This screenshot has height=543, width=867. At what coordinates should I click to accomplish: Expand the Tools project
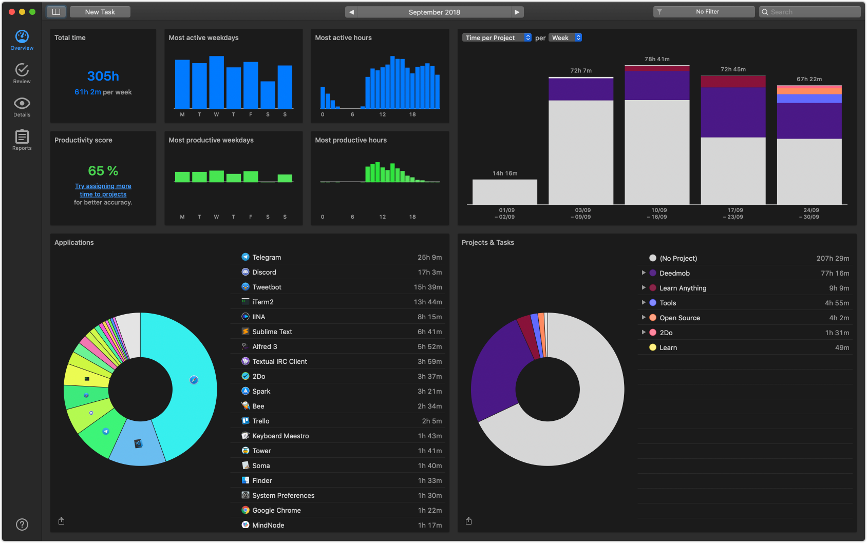(644, 303)
